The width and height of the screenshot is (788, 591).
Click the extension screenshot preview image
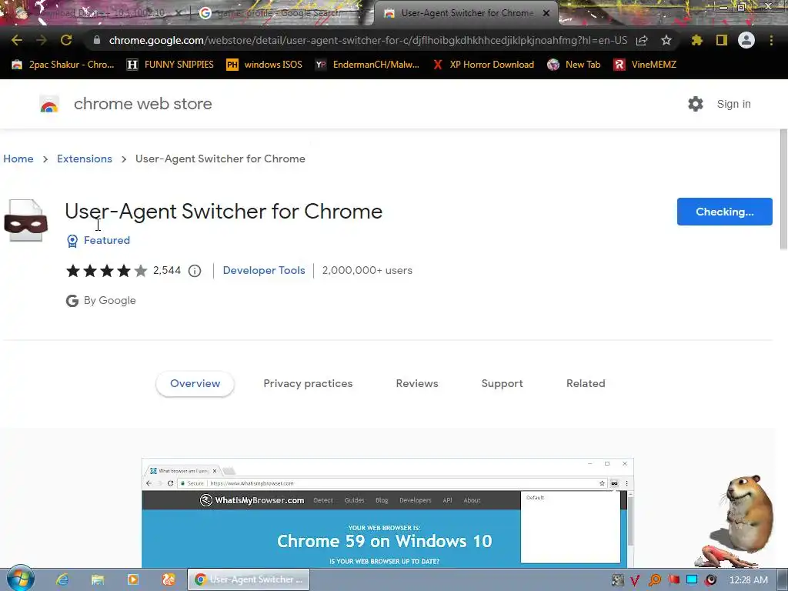point(388,513)
